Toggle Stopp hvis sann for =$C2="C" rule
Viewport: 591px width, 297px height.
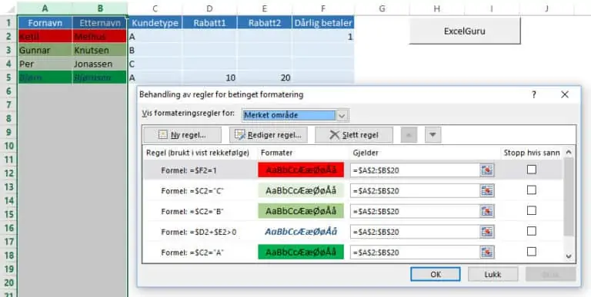point(532,190)
